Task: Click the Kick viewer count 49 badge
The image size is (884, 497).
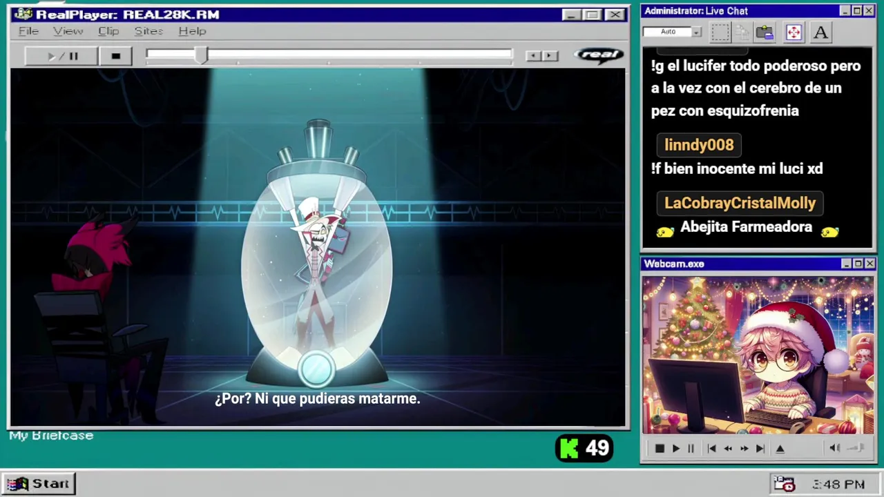Action: [x=584, y=449]
